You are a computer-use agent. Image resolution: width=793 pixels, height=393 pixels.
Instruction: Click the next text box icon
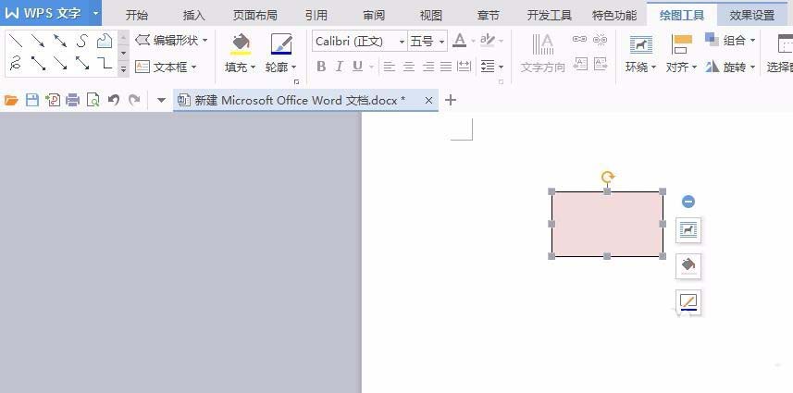click(x=601, y=64)
